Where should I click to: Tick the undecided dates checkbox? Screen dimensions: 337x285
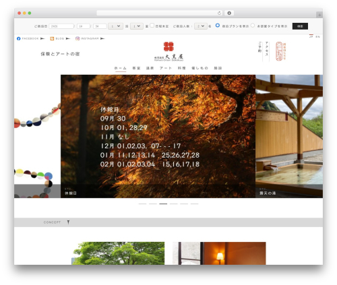pyautogui.click(x=152, y=26)
